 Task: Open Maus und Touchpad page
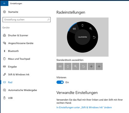coord(16,59)
